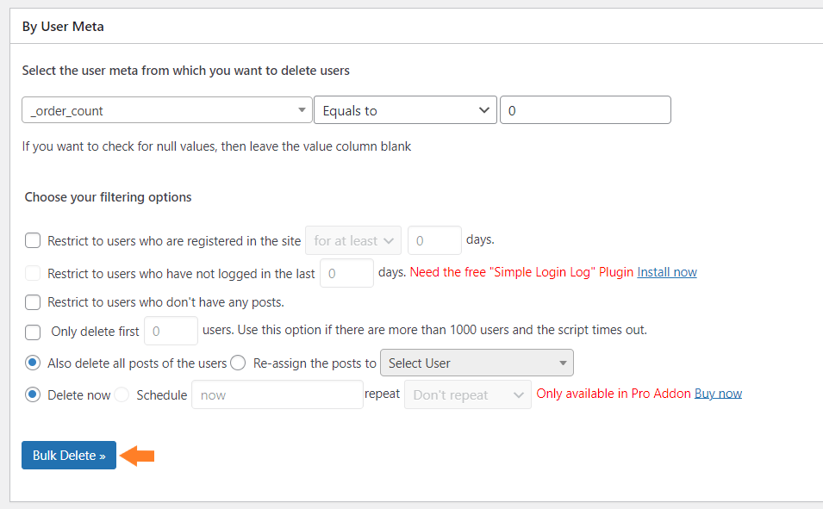Toggle the not logged in restriction checkbox
This screenshot has width=823, height=509.
tap(33, 273)
